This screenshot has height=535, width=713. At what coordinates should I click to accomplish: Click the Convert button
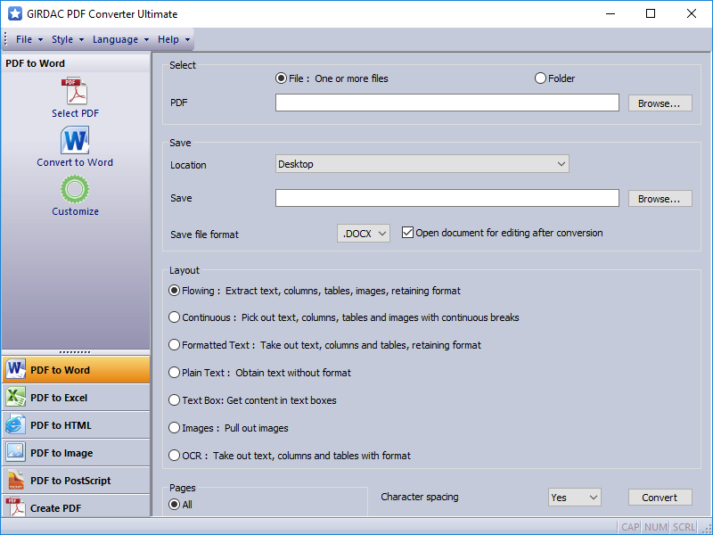coord(660,498)
